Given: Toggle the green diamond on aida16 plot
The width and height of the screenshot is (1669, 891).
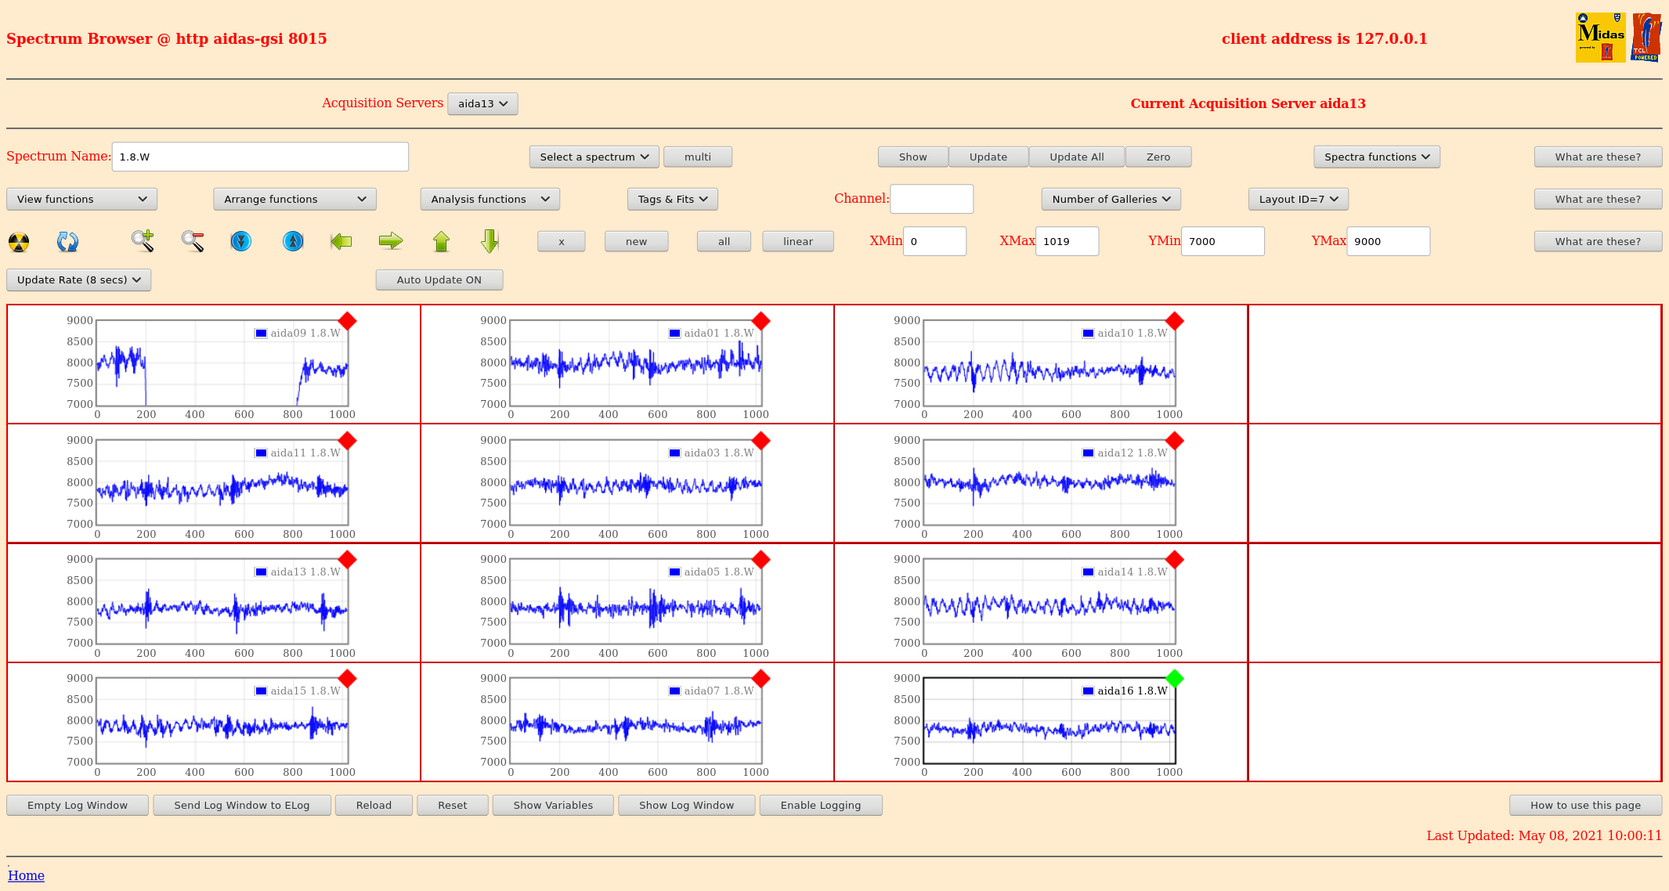Looking at the screenshot, I should 1174,678.
